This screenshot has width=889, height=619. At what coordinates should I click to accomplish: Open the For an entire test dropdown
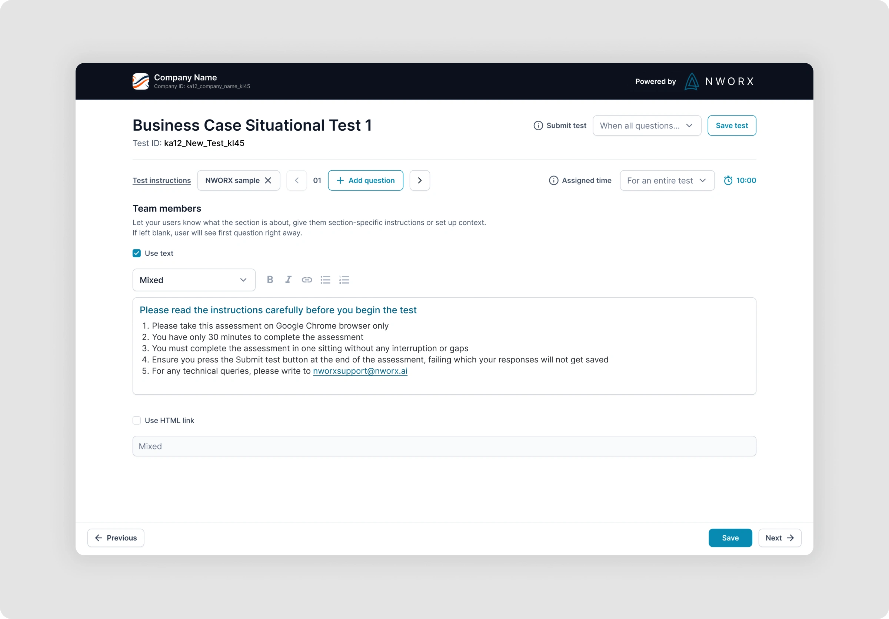point(666,180)
